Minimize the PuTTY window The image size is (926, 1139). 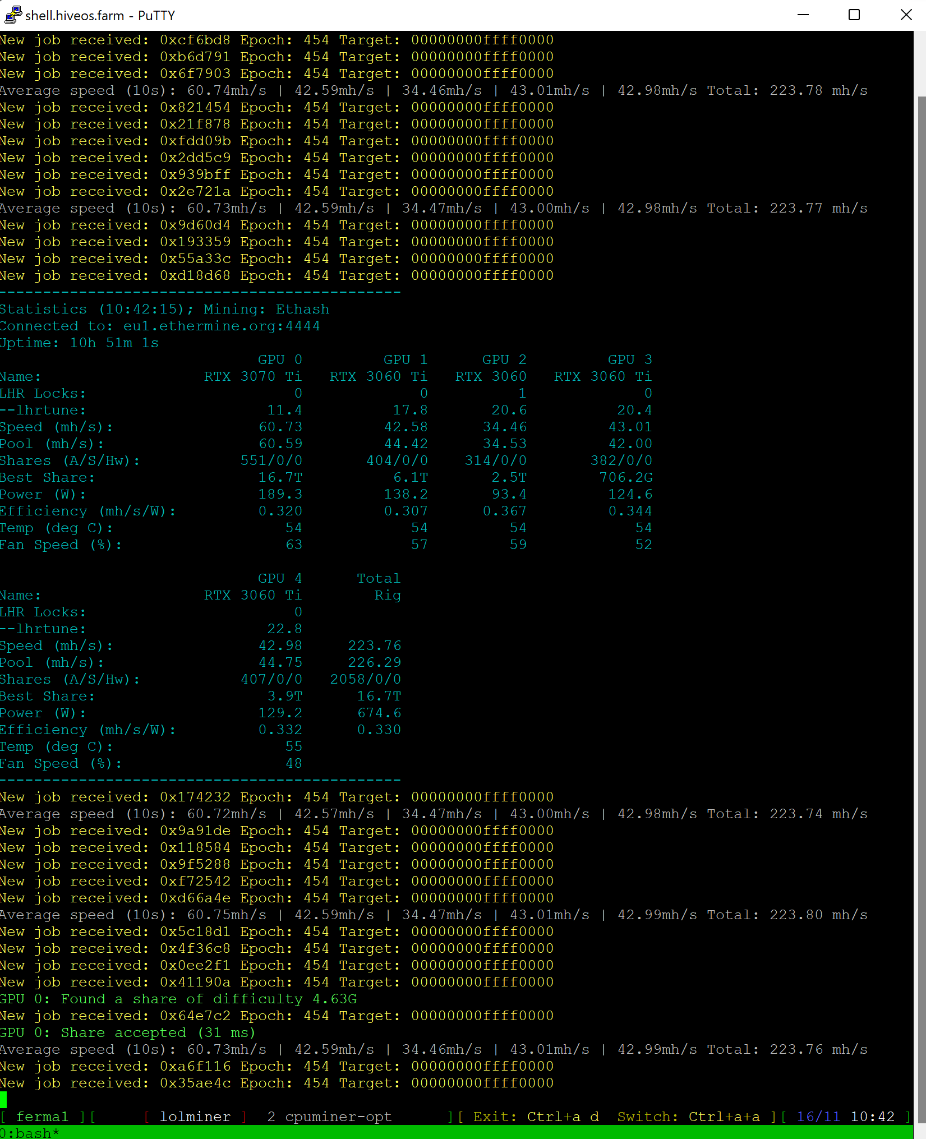click(x=803, y=15)
